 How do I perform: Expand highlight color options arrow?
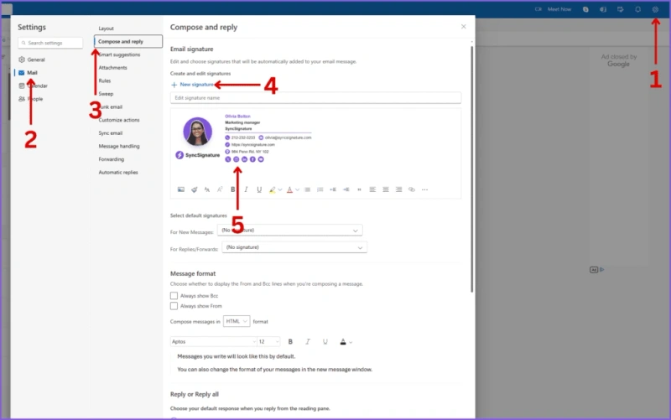tap(280, 189)
